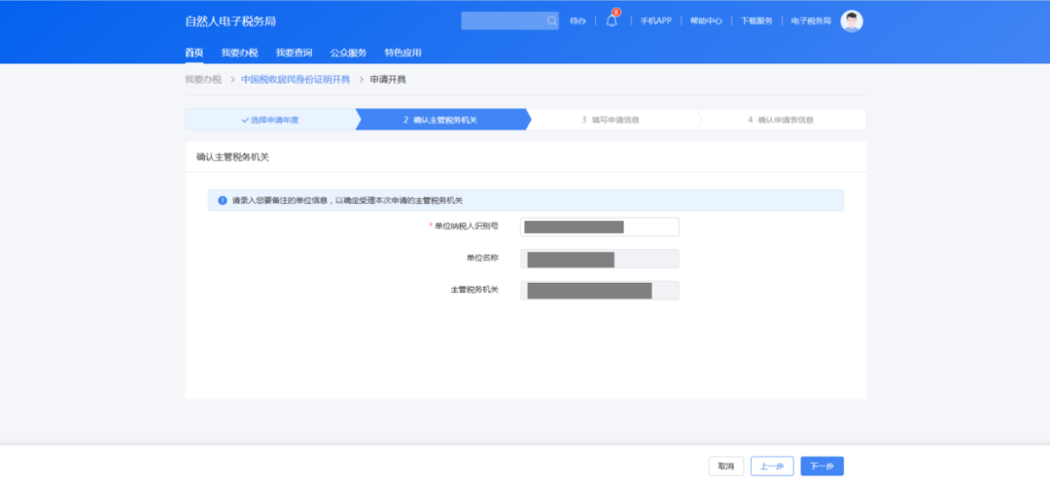Open the 我要办税 menu
The image size is (1050, 486).
pyautogui.click(x=239, y=52)
